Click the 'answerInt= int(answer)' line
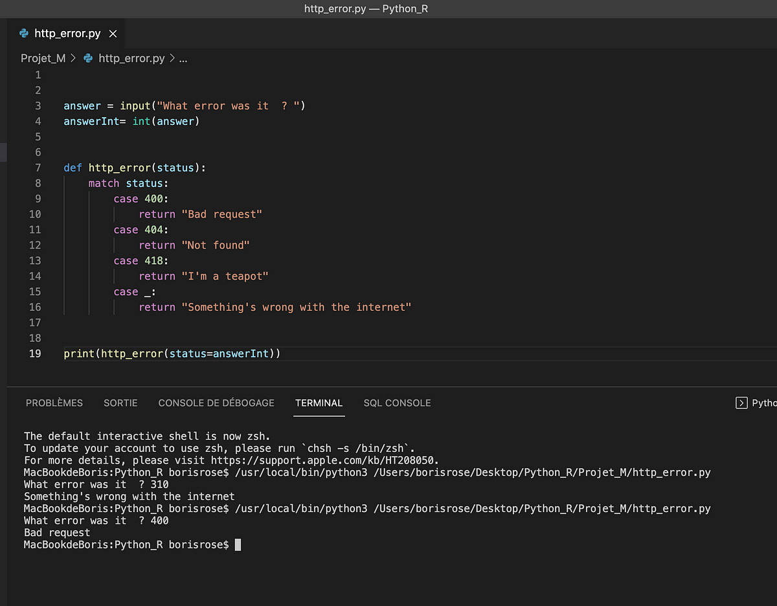The width and height of the screenshot is (777, 606). click(131, 121)
